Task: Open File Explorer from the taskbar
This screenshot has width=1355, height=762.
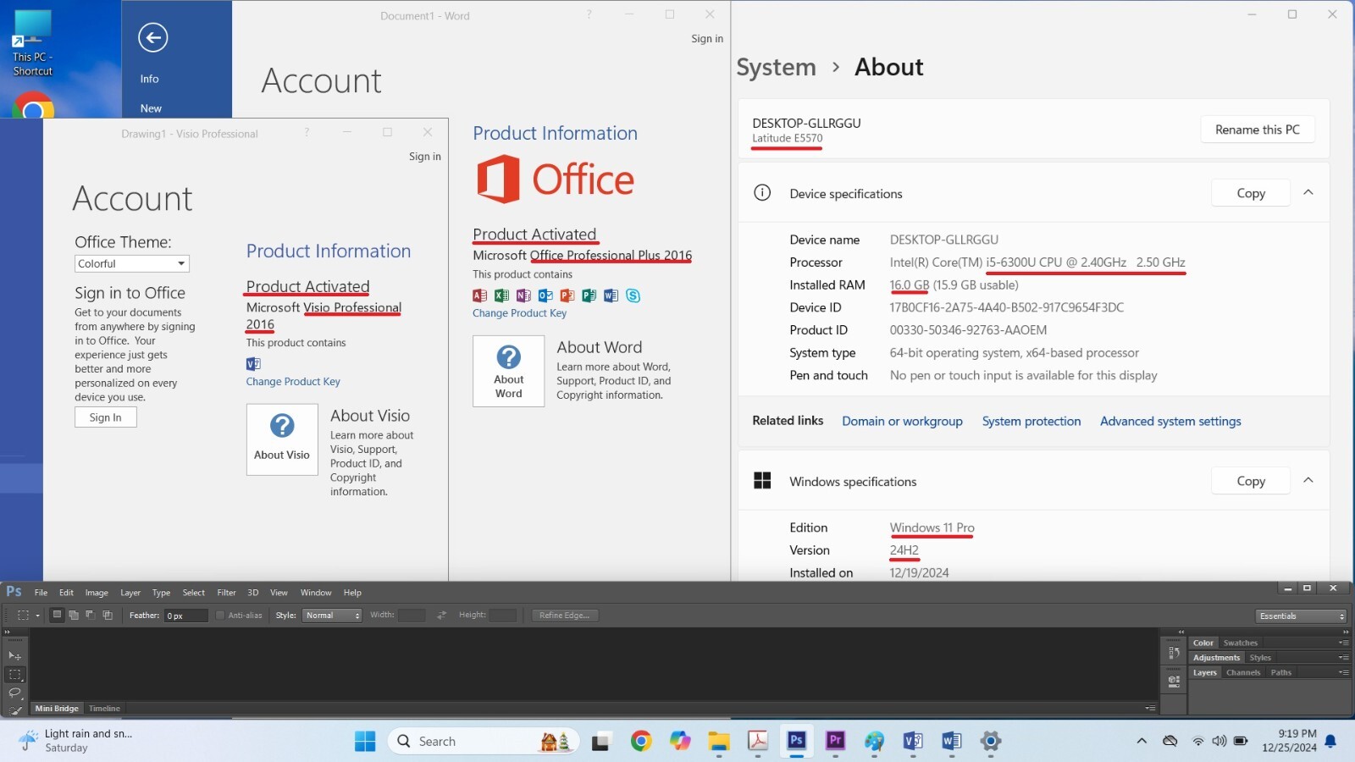Action: point(719,742)
